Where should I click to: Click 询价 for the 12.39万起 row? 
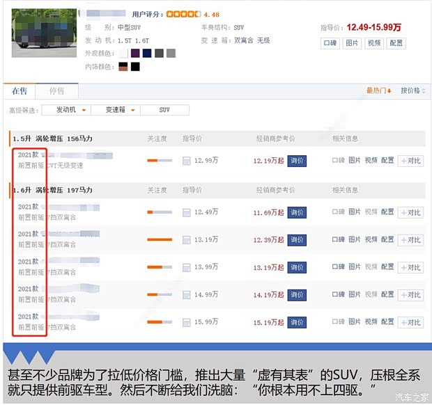[297, 240]
